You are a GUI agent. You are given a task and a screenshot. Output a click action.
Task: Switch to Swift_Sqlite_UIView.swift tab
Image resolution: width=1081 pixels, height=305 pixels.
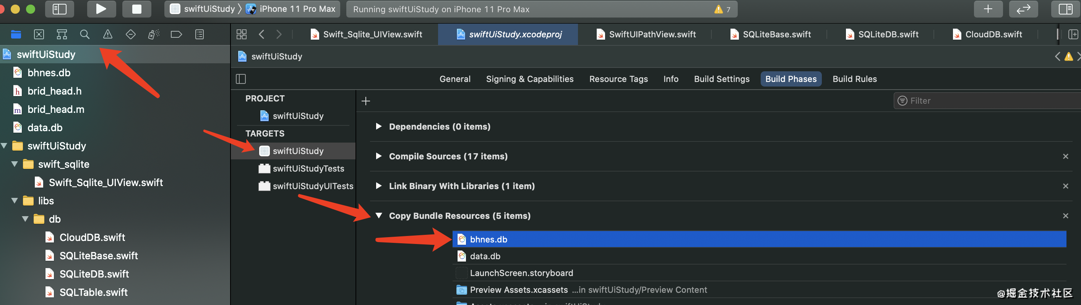(366, 34)
